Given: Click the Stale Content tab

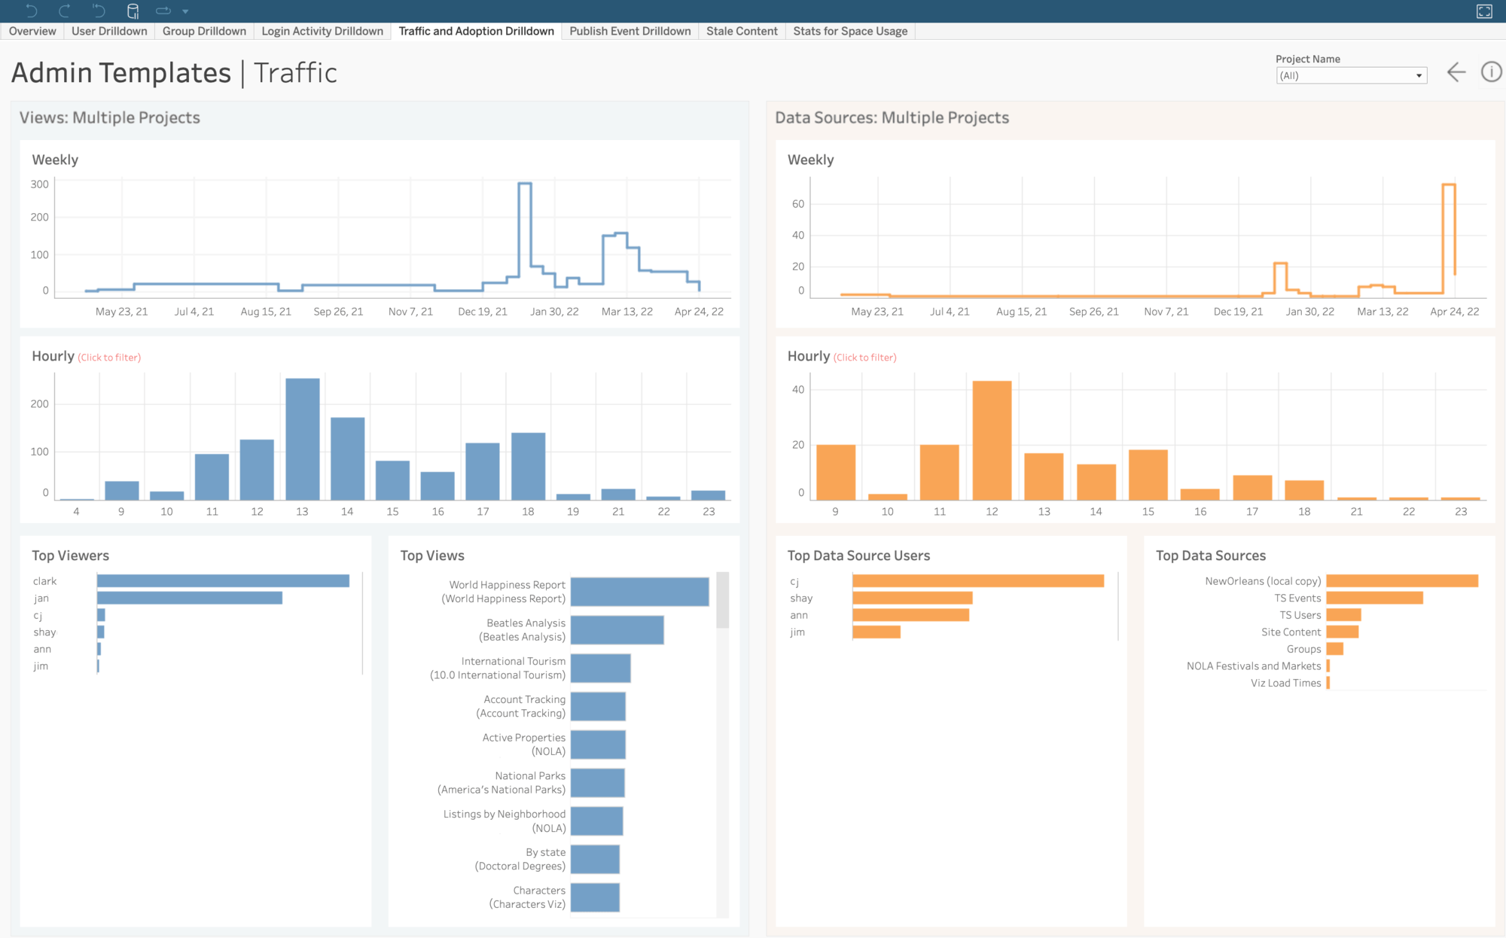Looking at the screenshot, I should pyautogui.click(x=740, y=30).
